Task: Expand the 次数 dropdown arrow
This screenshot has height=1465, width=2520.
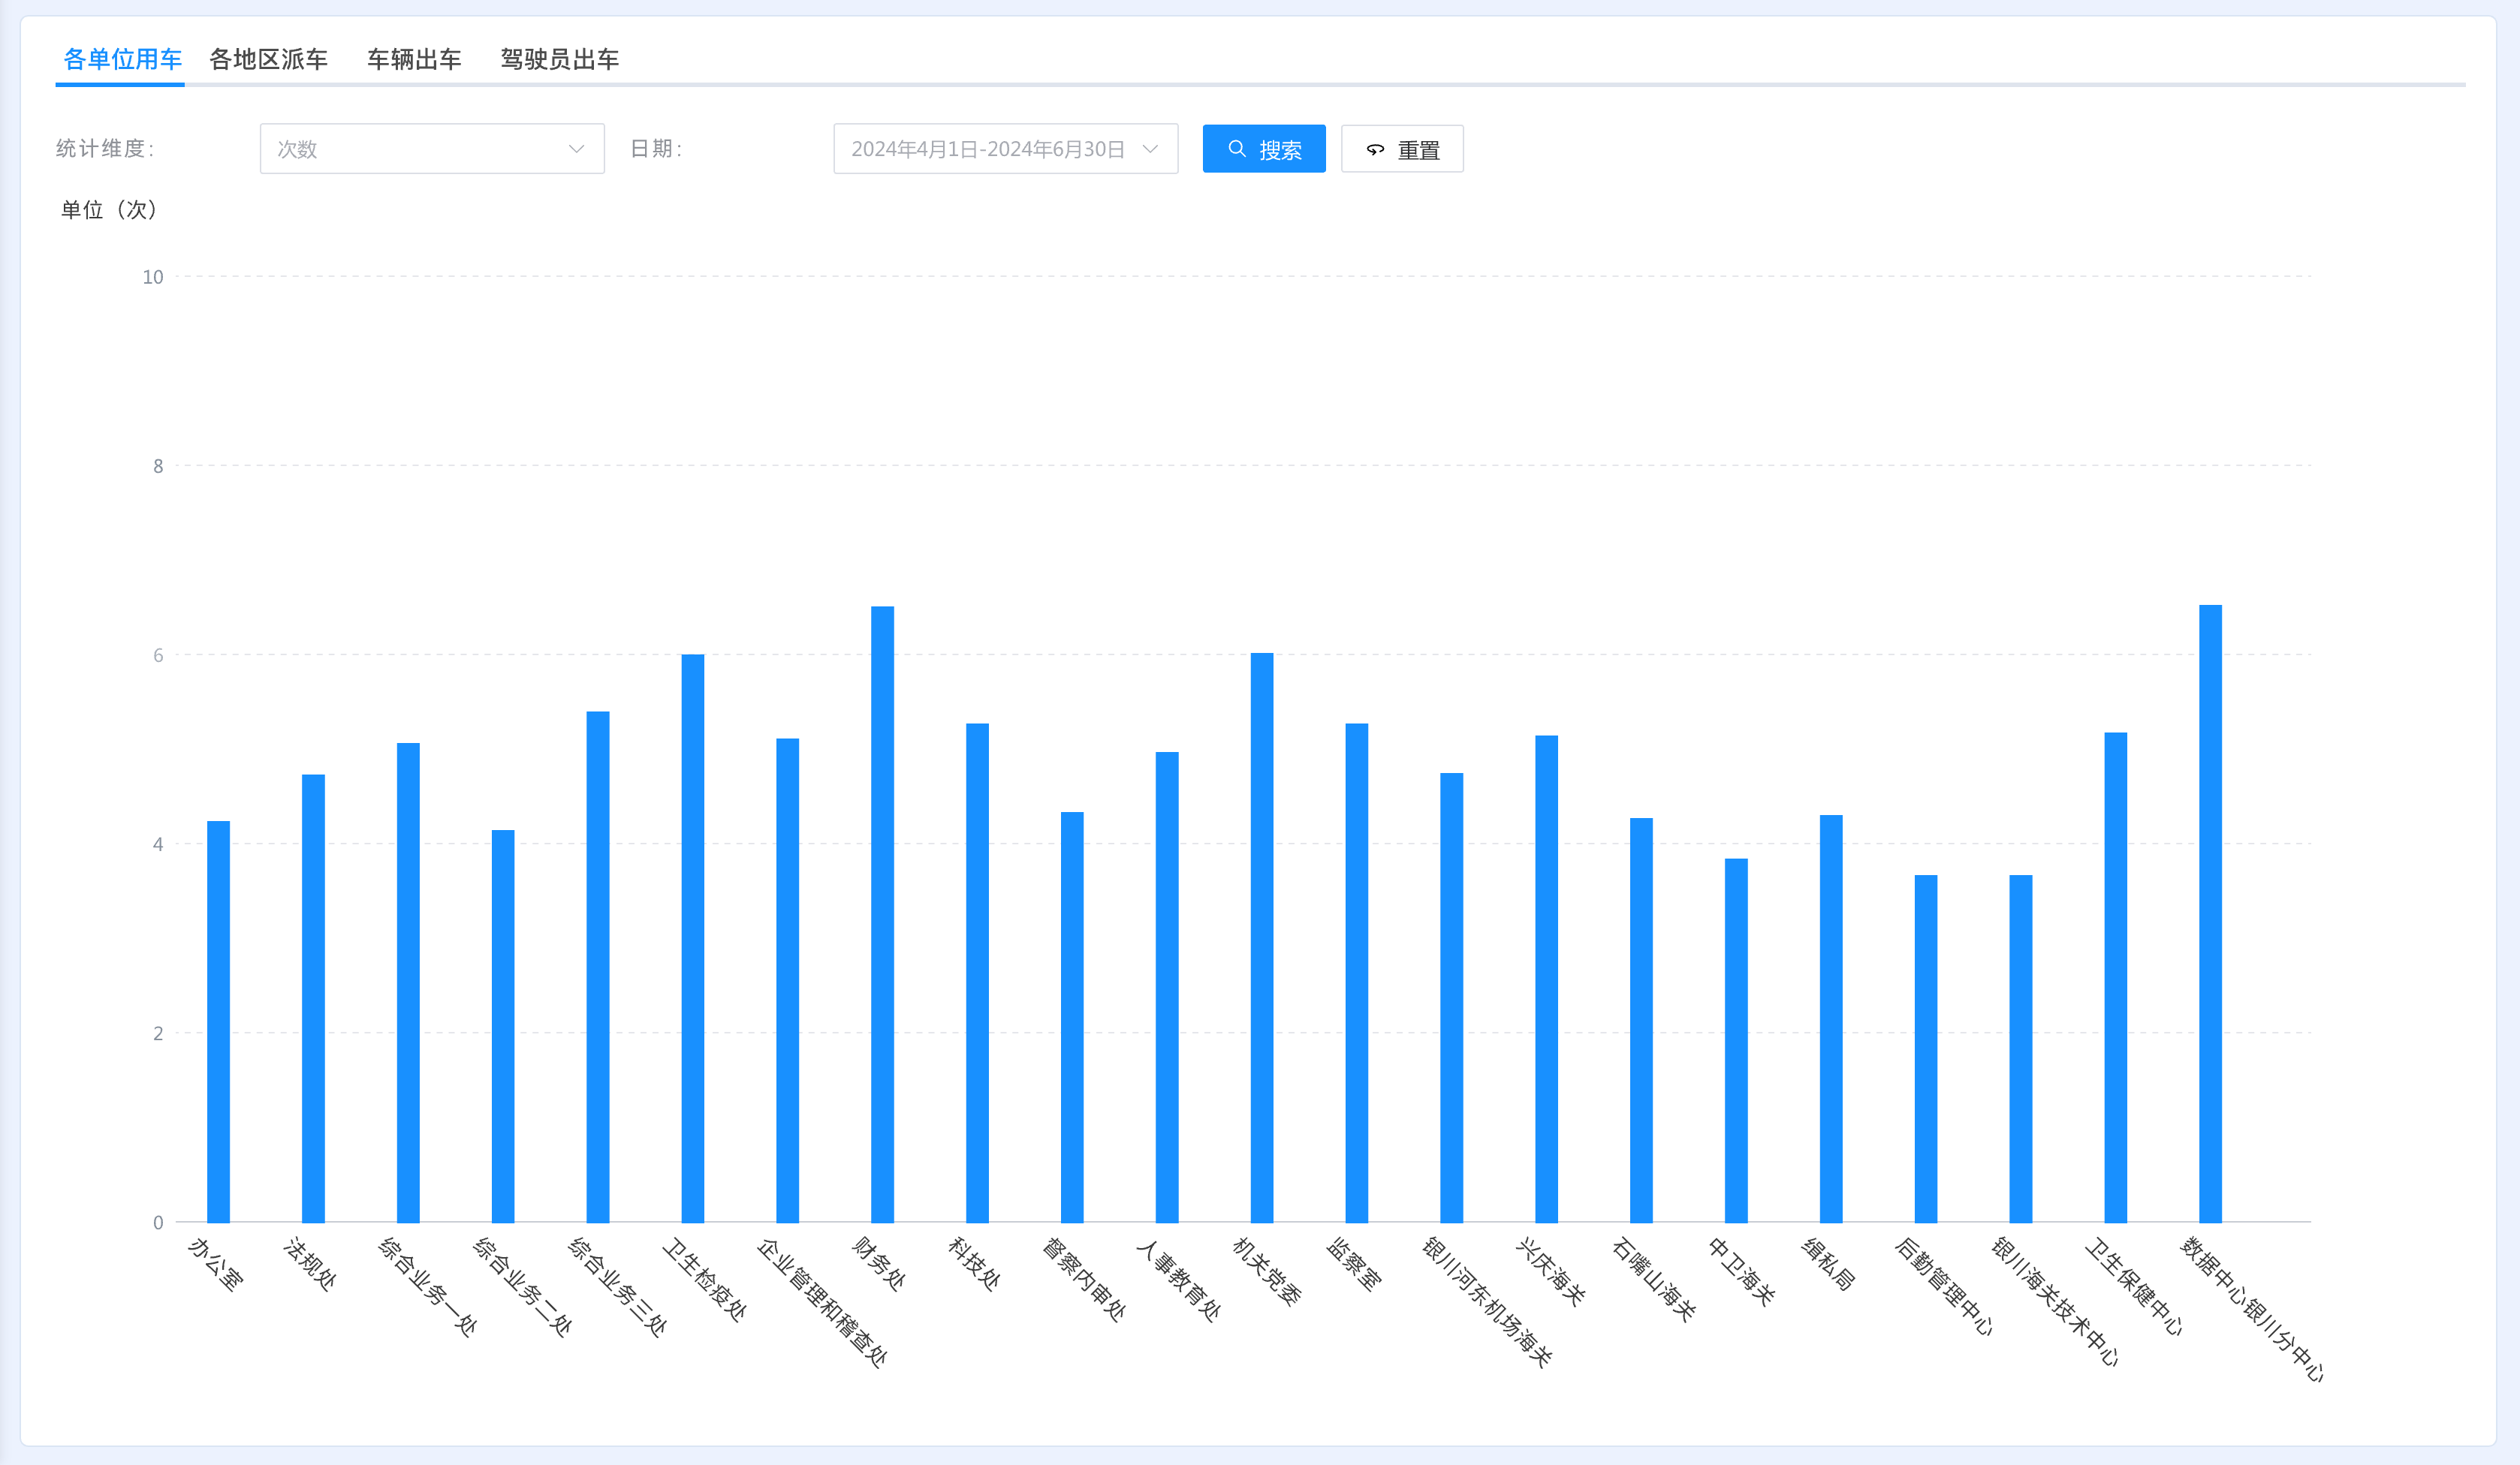Action: [x=576, y=149]
